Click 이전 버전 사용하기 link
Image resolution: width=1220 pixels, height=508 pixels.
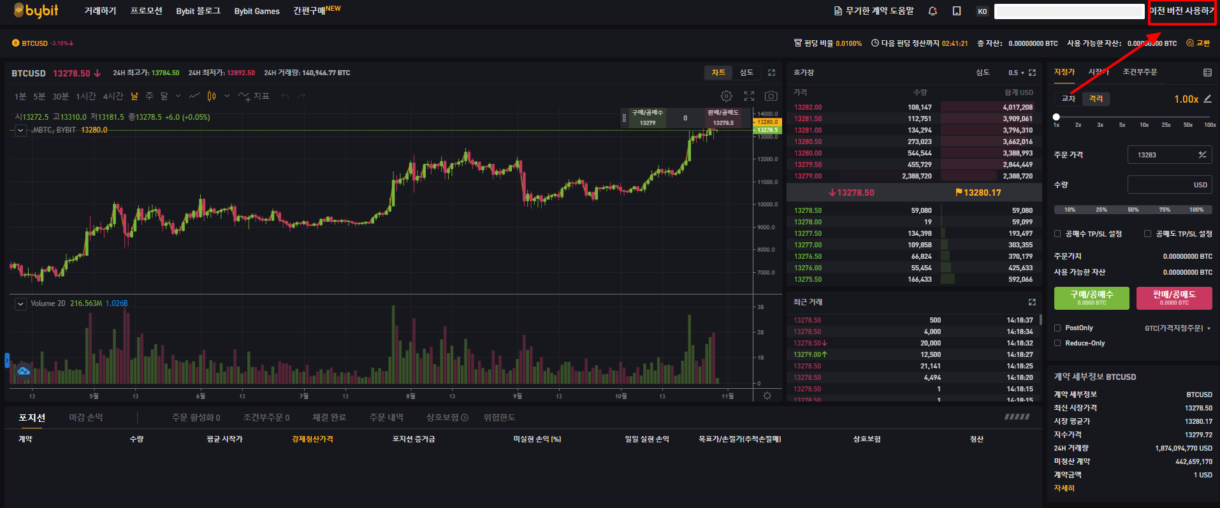pyautogui.click(x=1182, y=11)
